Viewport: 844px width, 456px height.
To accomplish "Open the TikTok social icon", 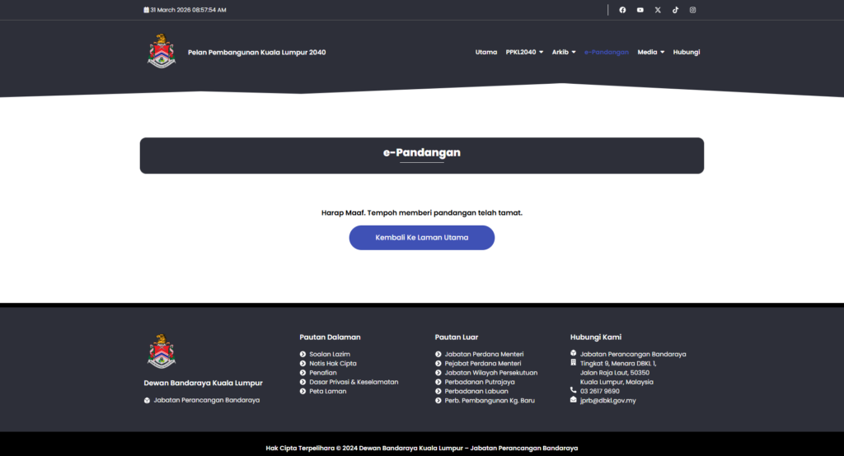I will pos(675,10).
